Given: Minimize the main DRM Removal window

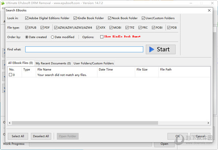Looking at the screenshot, I should click(x=191, y=3).
